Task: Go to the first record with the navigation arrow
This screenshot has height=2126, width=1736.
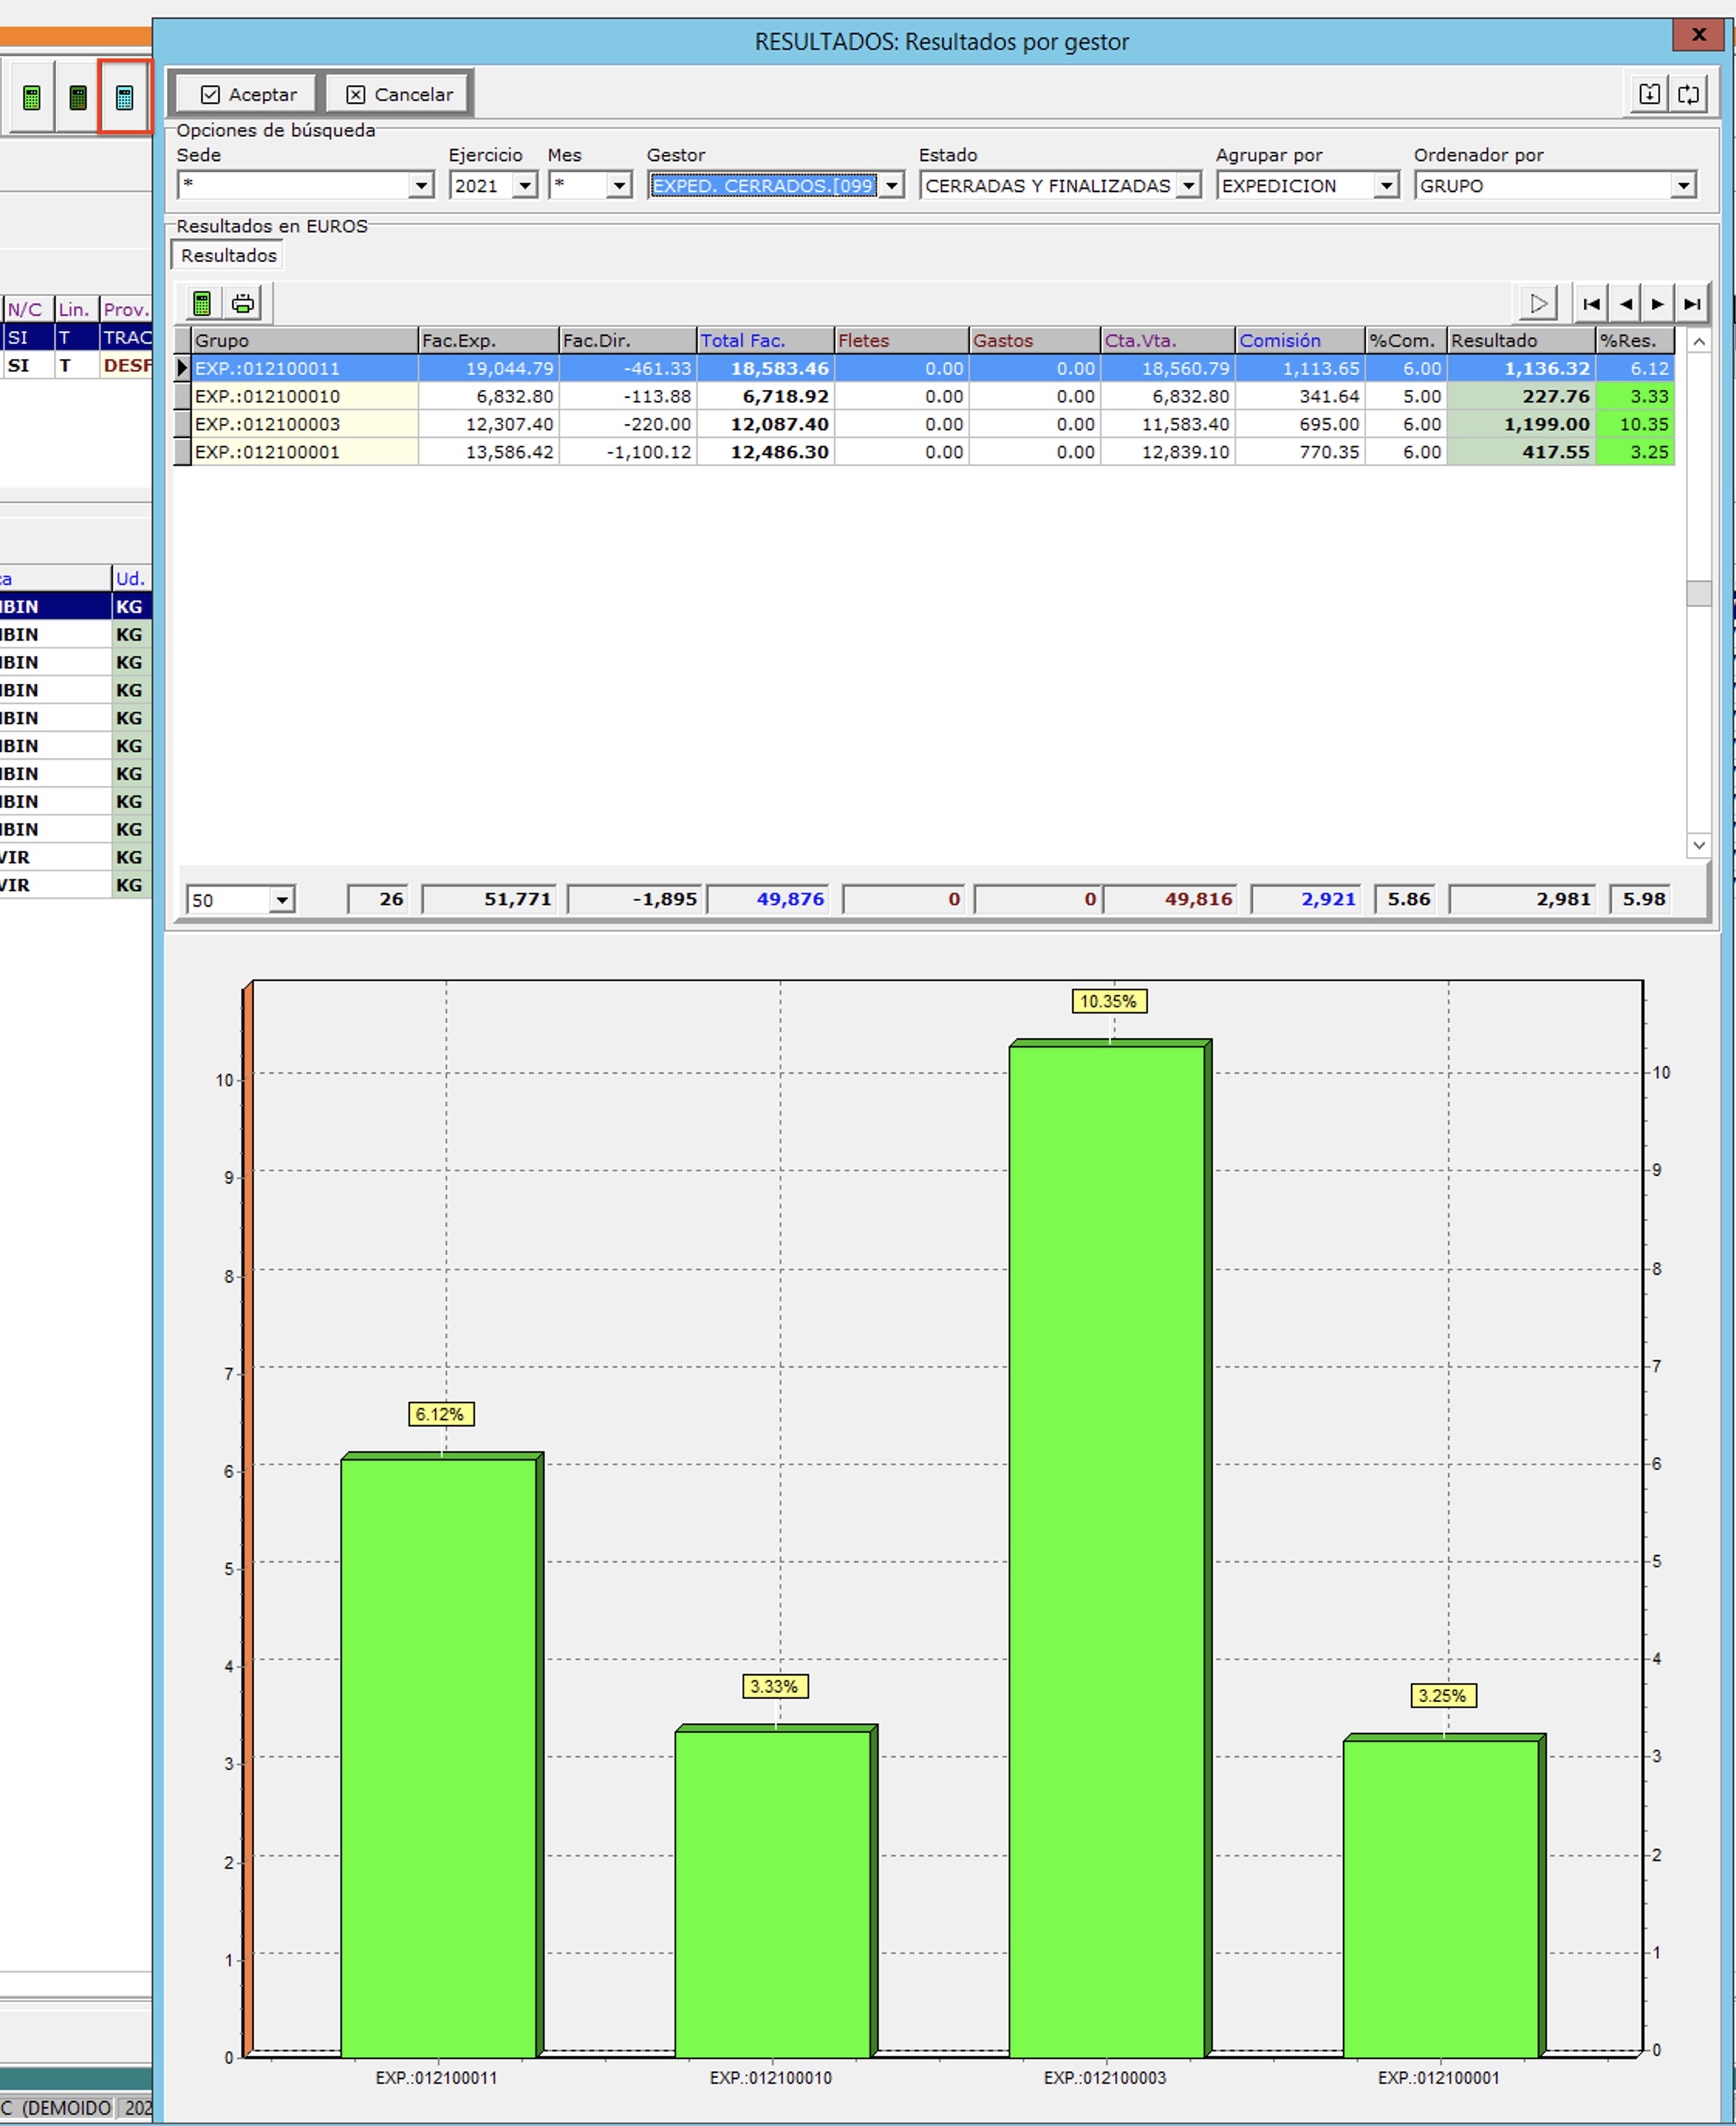Action: point(1592,304)
